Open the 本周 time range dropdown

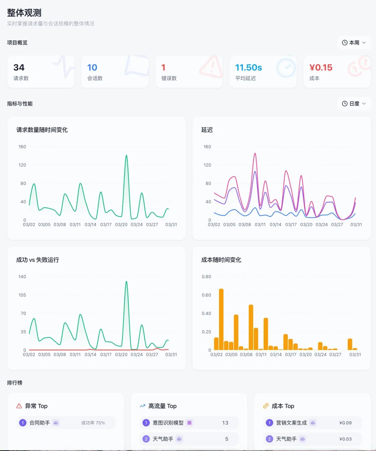(x=354, y=42)
